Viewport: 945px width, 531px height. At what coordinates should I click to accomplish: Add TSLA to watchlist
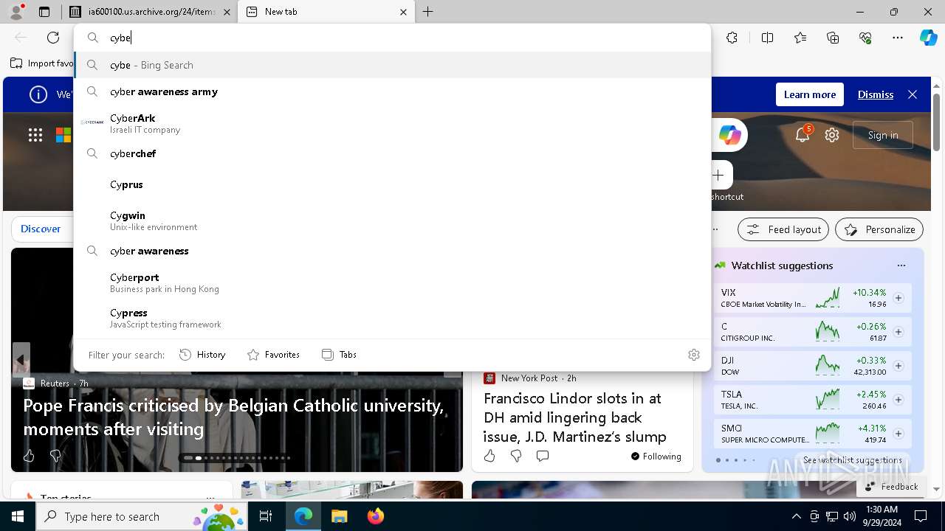[898, 400]
